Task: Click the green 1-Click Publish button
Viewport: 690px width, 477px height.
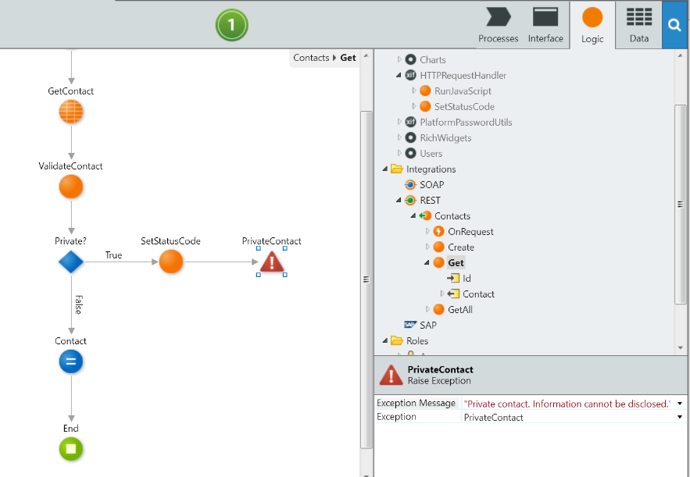Action: point(231,25)
